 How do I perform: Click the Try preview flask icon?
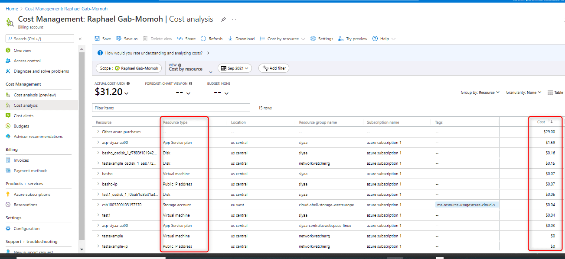click(x=341, y=39)
